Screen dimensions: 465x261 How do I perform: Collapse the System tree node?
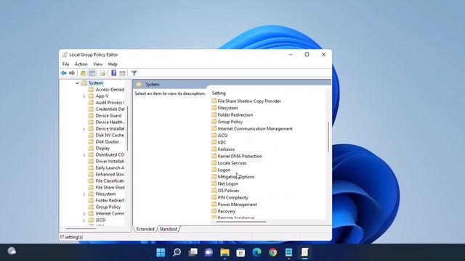click(77, 83)
